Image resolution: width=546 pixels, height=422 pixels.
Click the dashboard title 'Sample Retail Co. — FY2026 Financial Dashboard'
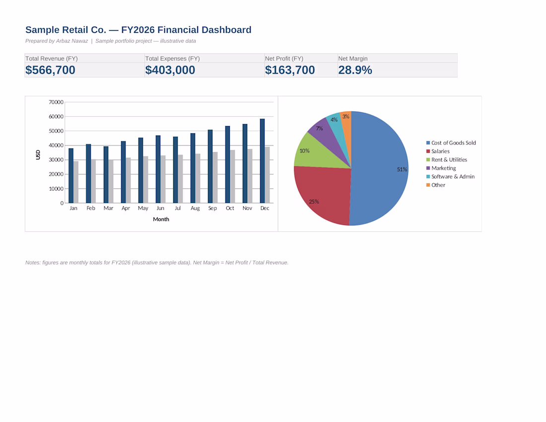pyautogui.click(x=138, y=30)
